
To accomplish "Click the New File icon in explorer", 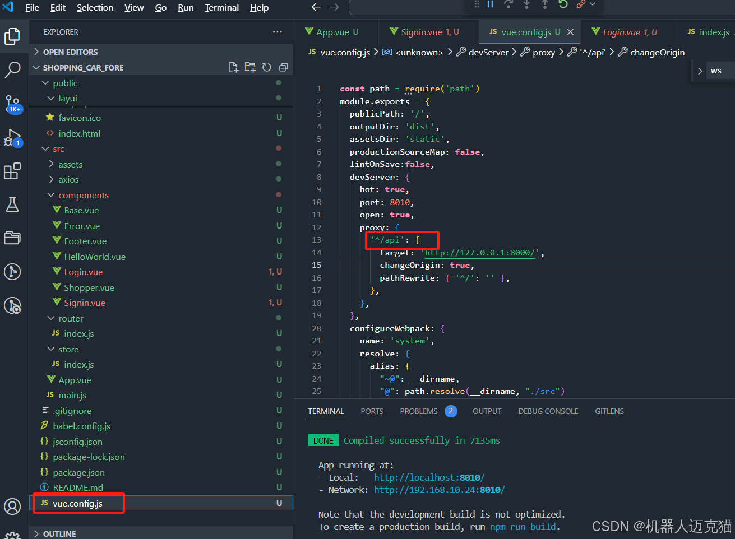I will pyautogui.click(x=233, y=67).
